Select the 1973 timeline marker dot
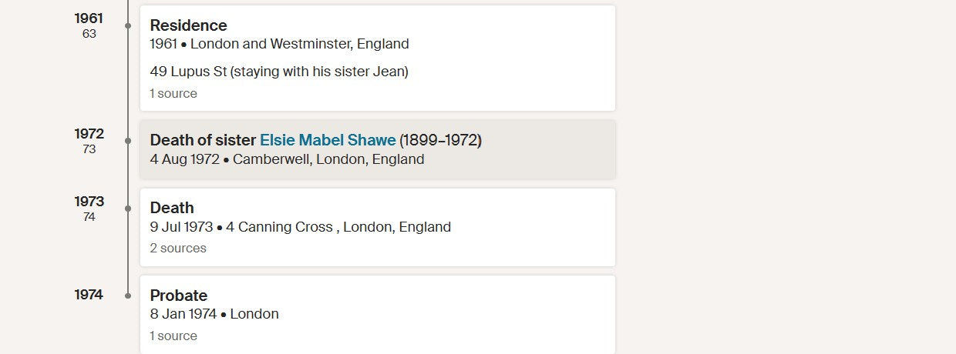956x354 pixels. click(x=128, y=209)
